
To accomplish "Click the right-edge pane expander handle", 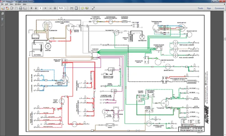I will [x=225, y=39].
